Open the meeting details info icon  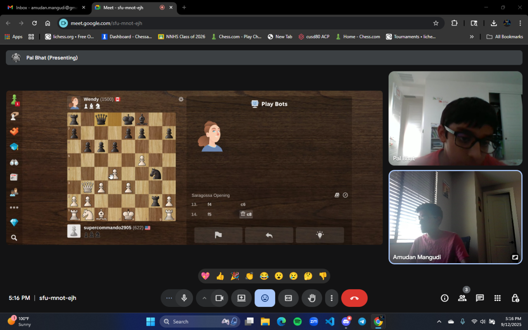pos(445,298)
